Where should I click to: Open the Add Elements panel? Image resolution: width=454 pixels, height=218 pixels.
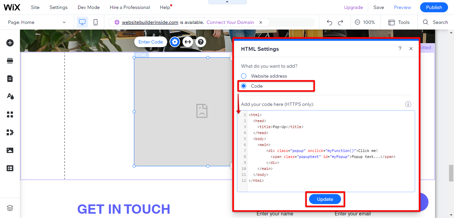10,43
